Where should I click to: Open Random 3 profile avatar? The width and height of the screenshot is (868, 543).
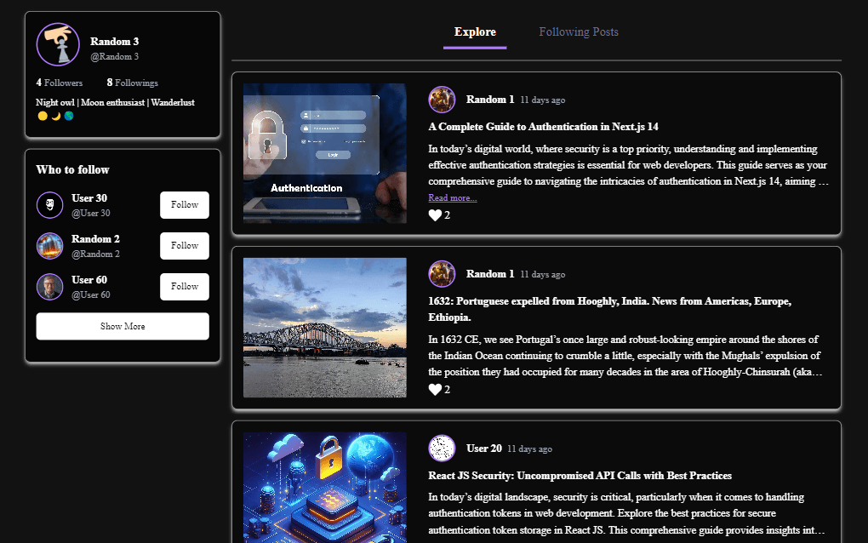58,44
